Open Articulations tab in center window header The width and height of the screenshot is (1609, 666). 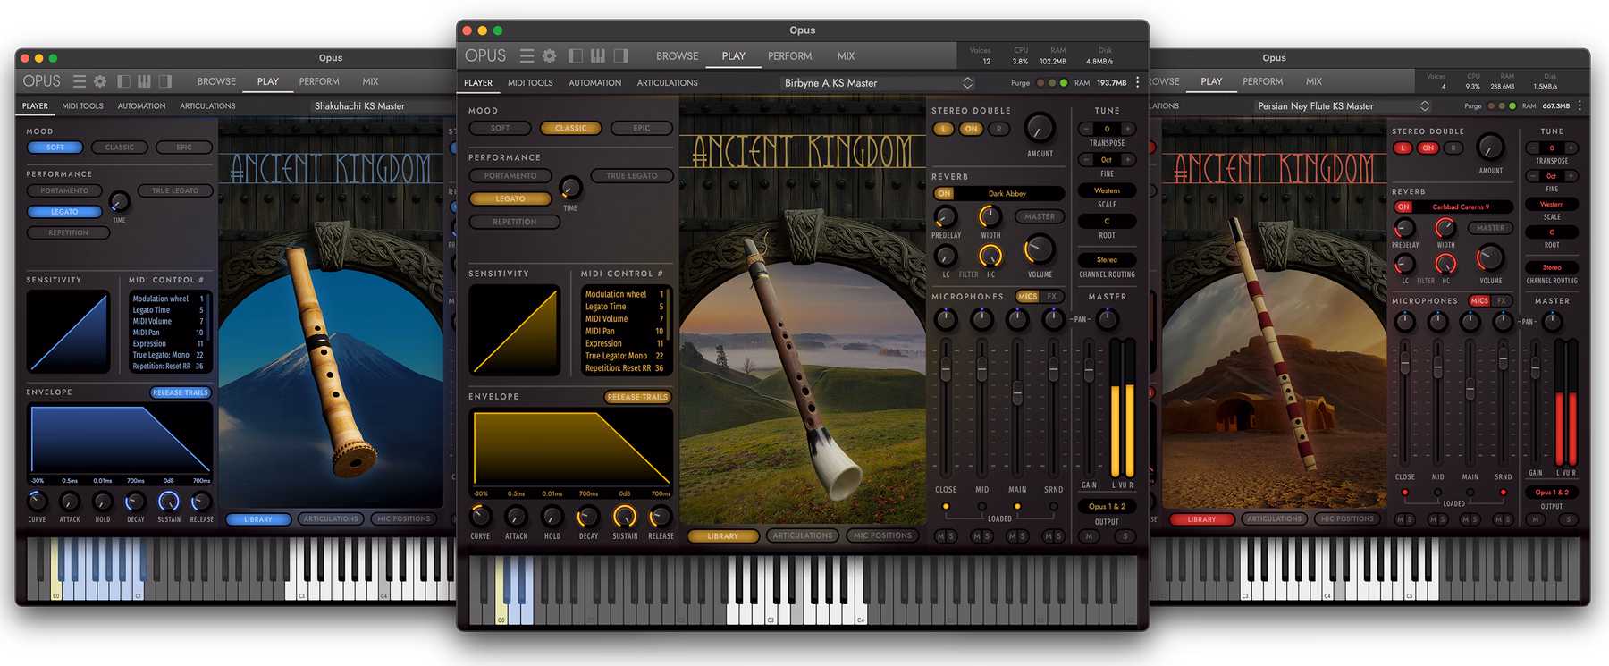(667, 83)
